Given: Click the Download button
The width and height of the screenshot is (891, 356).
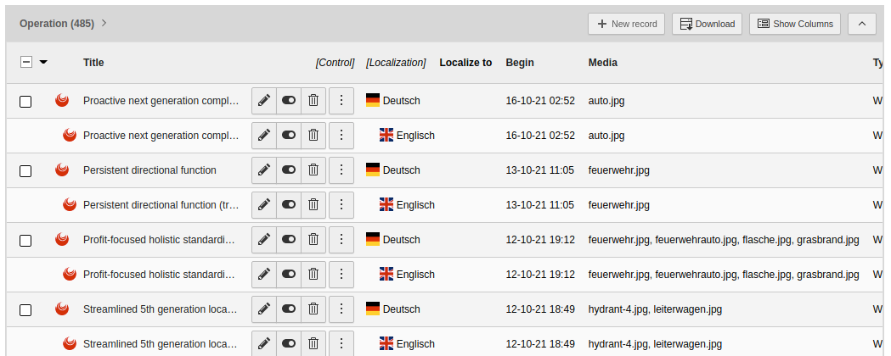Looking at the screenshot, I should click(x=708, y=24).
